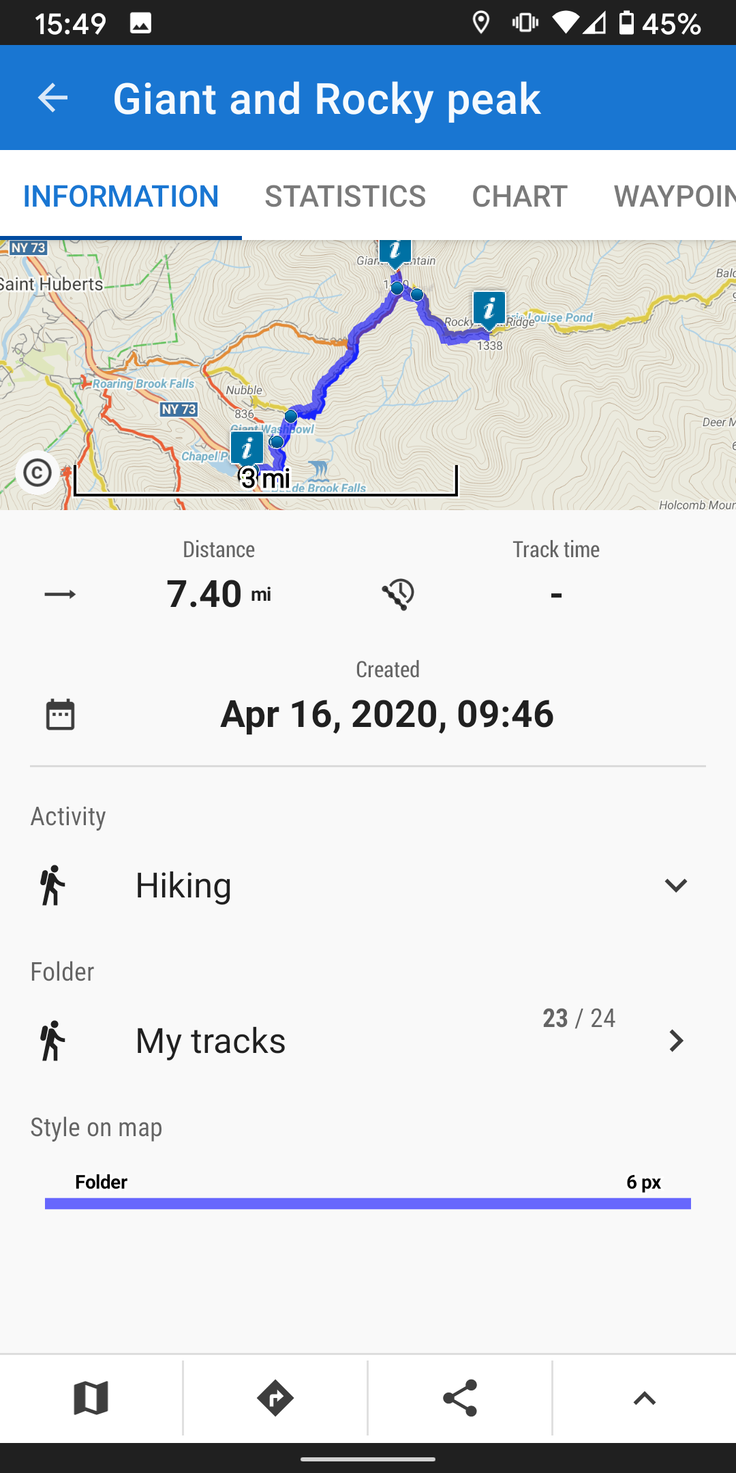736x1473 pixels.
Task: Tap the info marker at Giant Washbowl
Action: 247,448
